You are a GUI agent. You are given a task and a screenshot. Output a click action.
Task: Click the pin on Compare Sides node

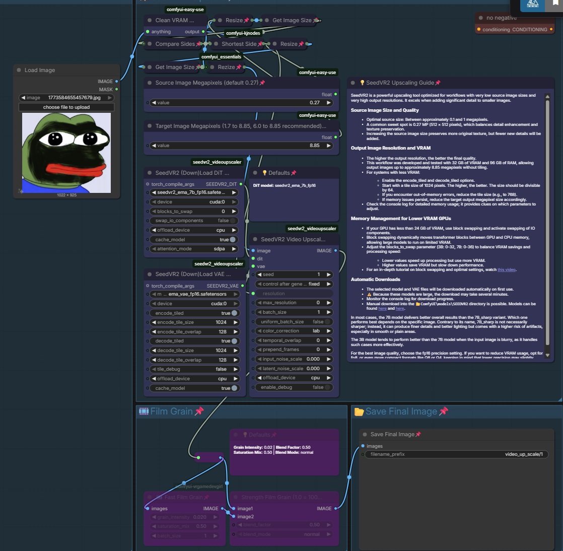tap(198, 44)
